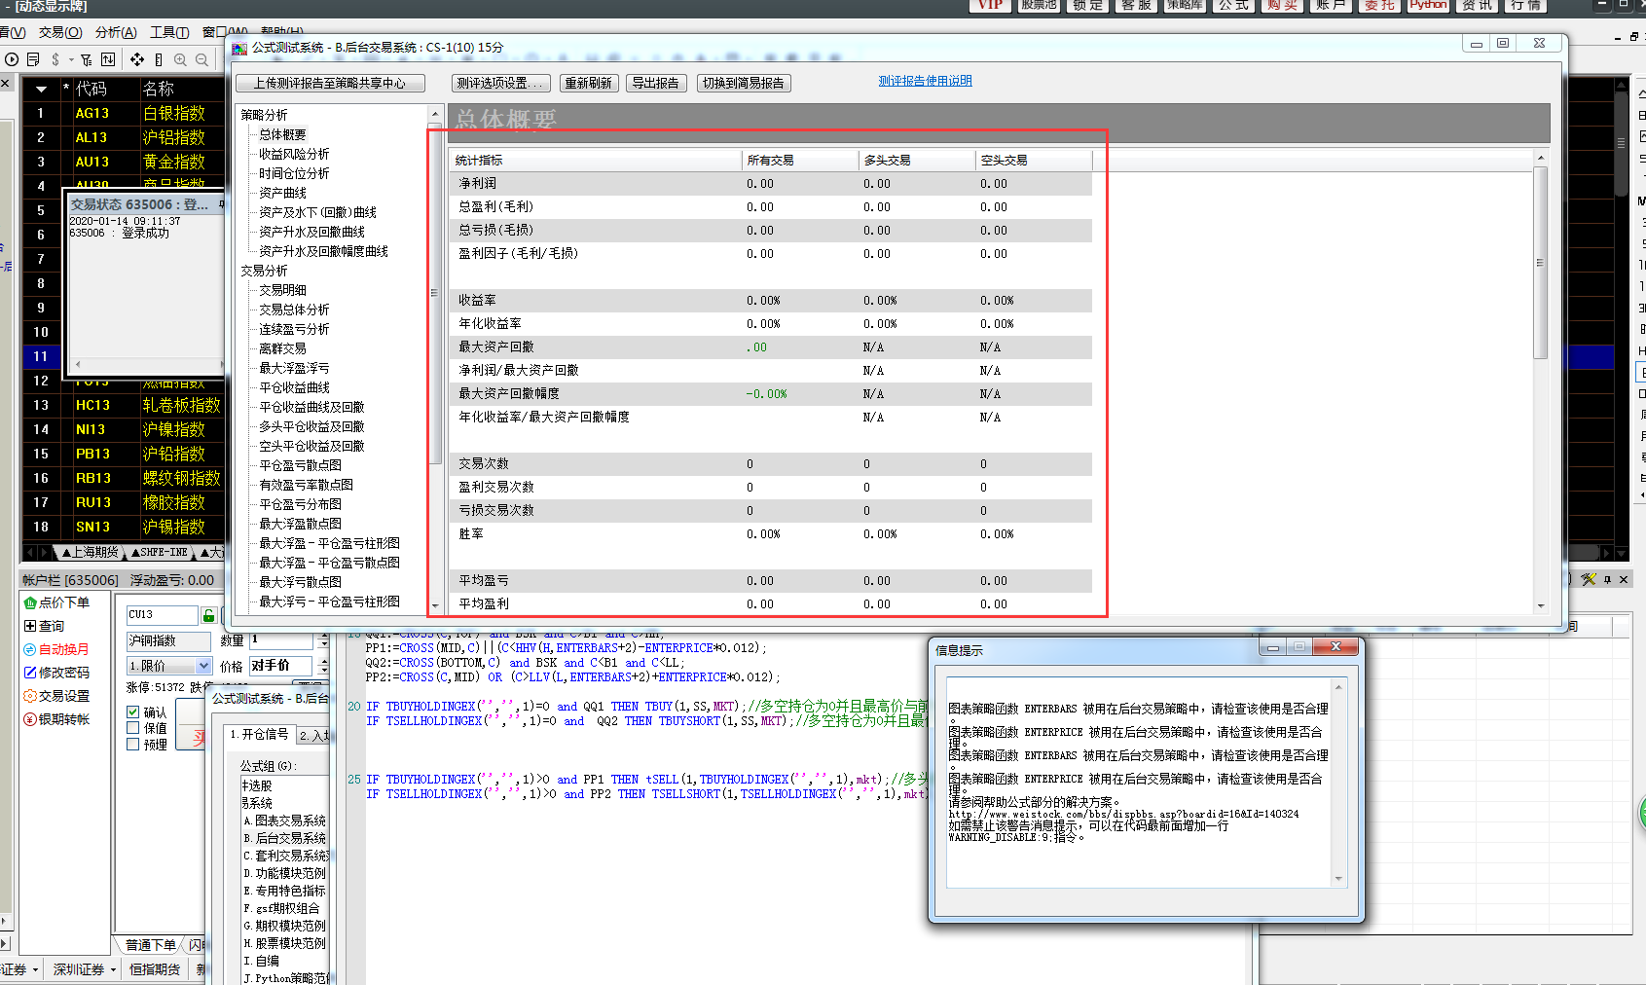
Task: Click the 银期转帐 yen icon
Action: click(30, 719)
